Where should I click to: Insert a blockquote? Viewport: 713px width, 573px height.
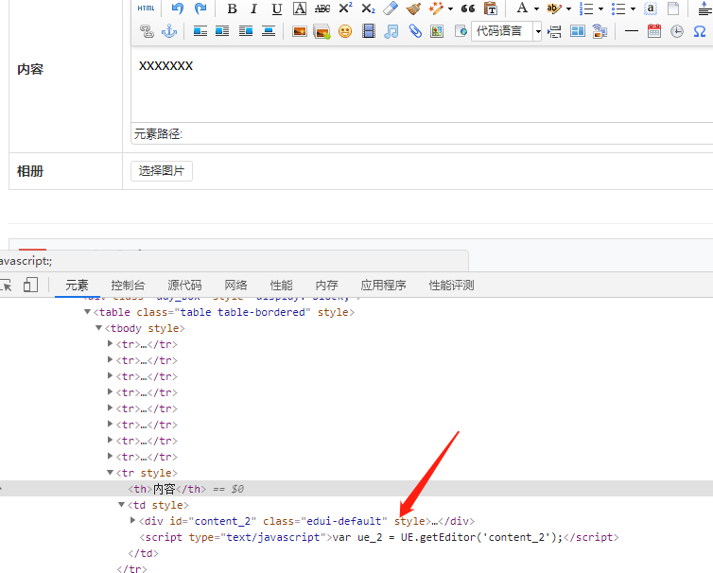(x=467, y=9)
